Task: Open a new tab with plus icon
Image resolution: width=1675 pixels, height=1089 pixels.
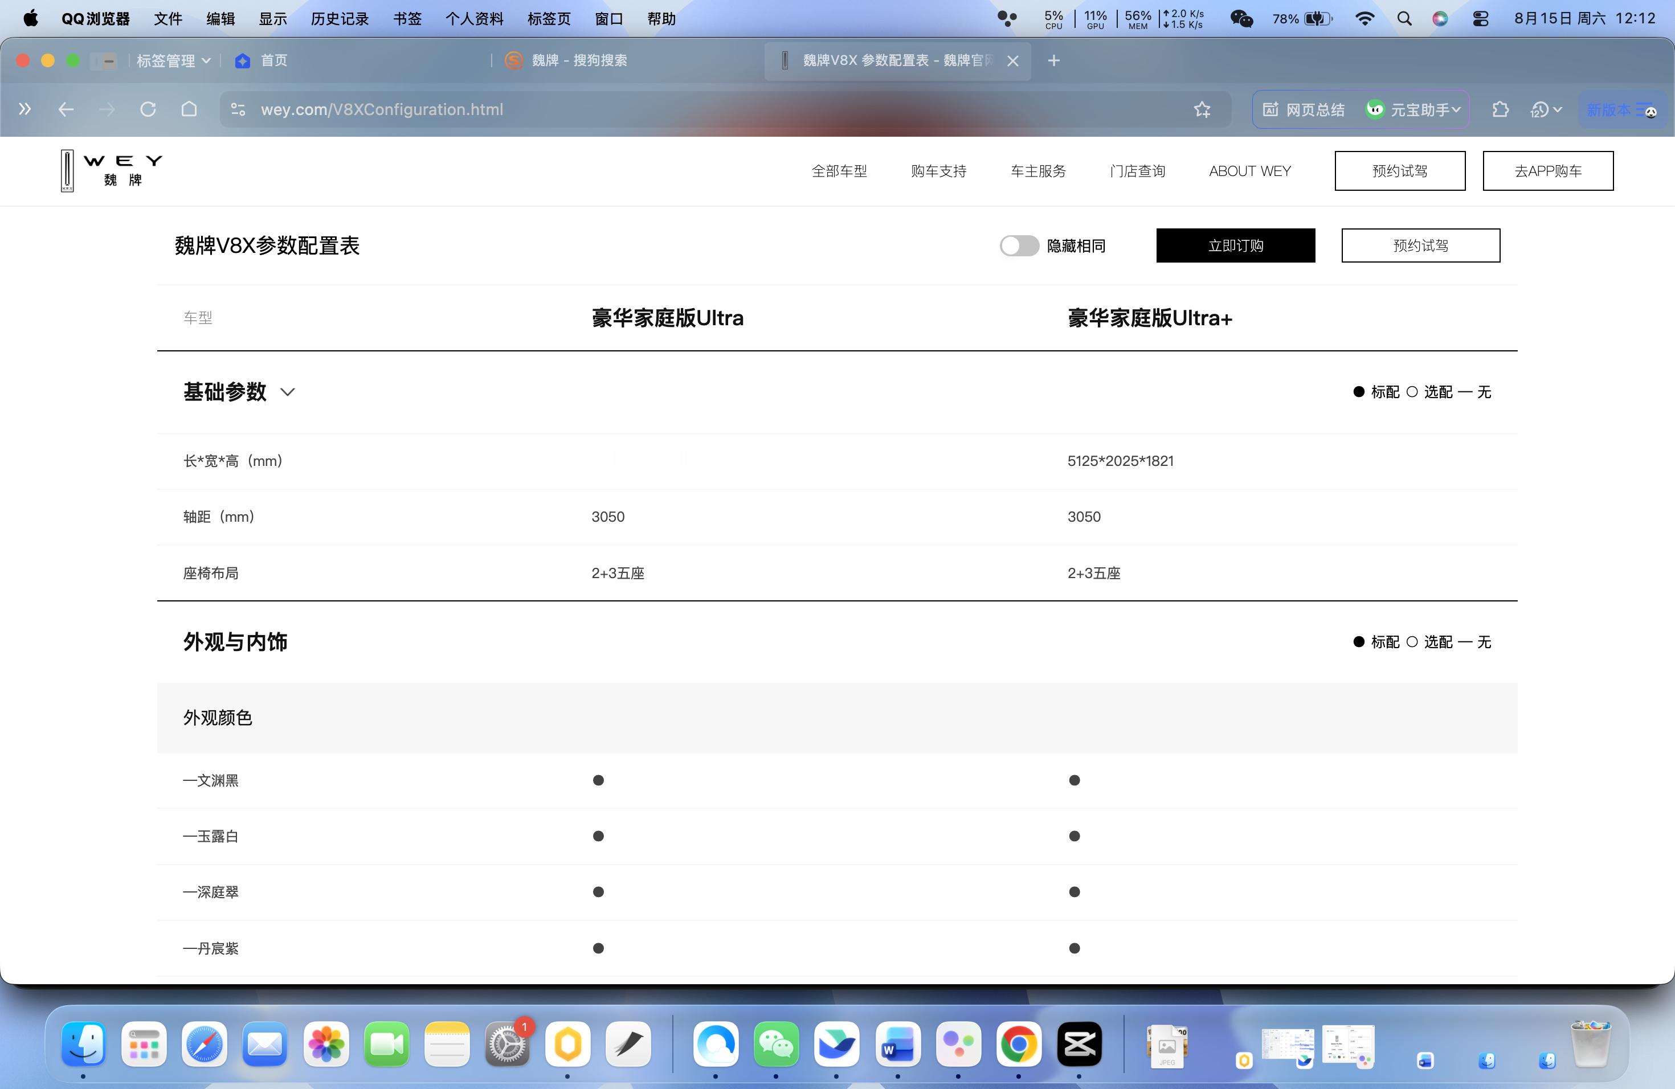Action: 1053,60
